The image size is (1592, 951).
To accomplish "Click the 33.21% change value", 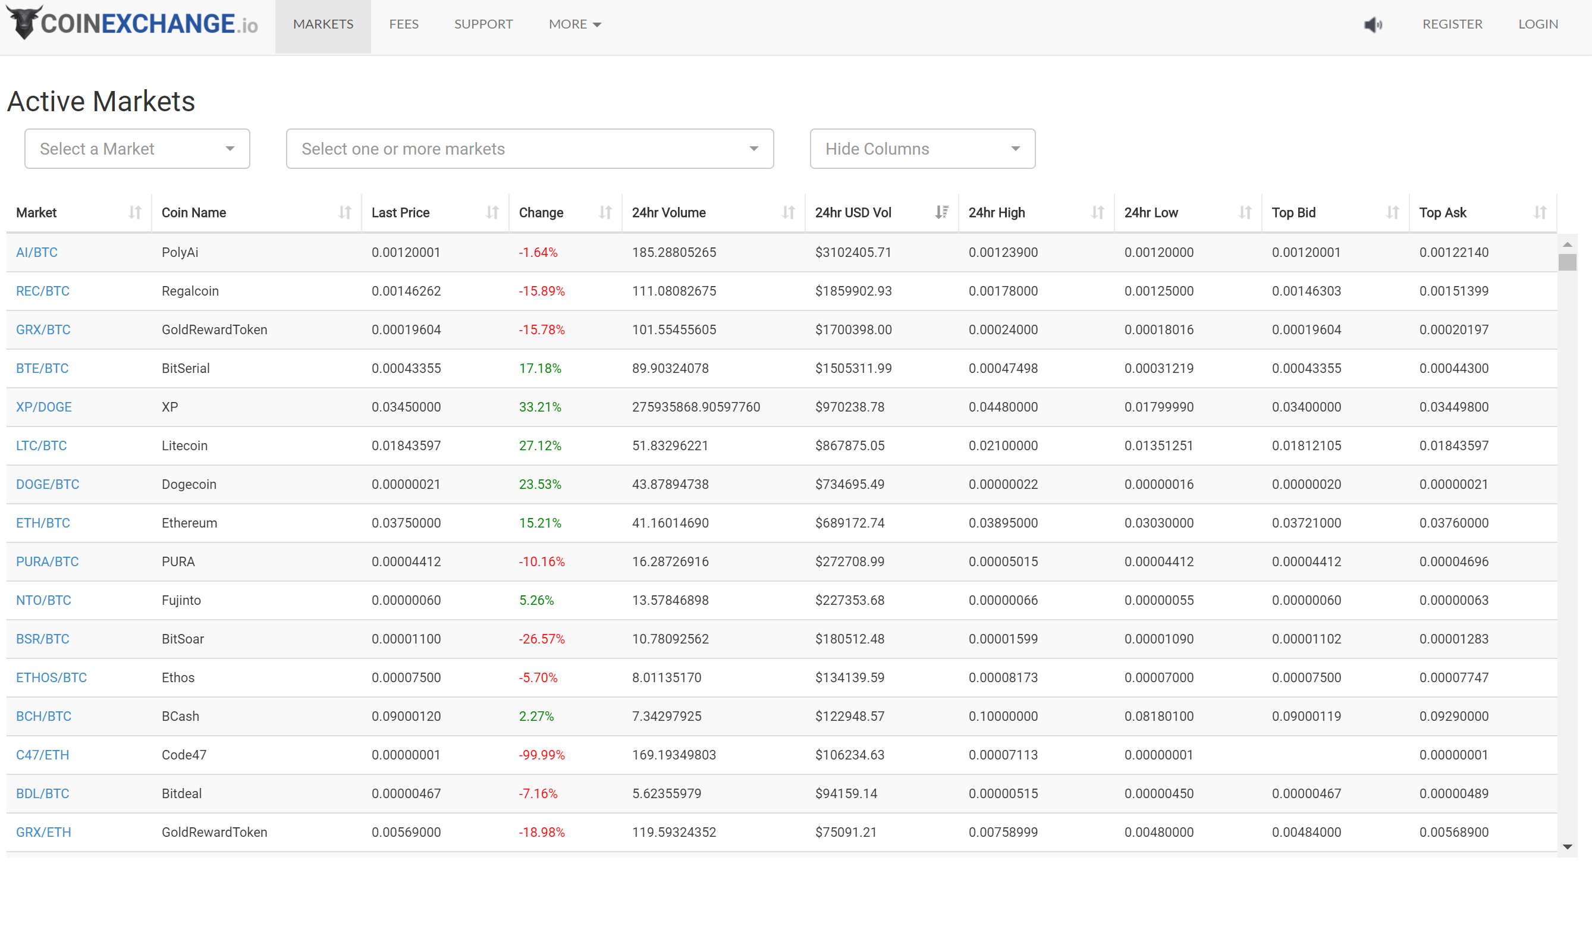I will click(x=540, y=407).
